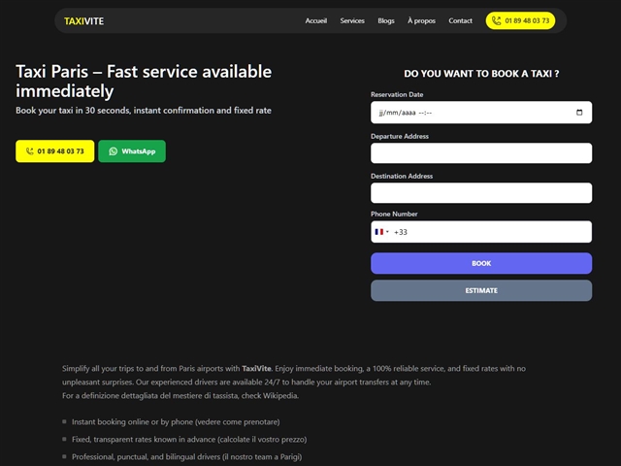621x466 pixels.
Task: Click into the Phone Number field
Action: point(490,232)
